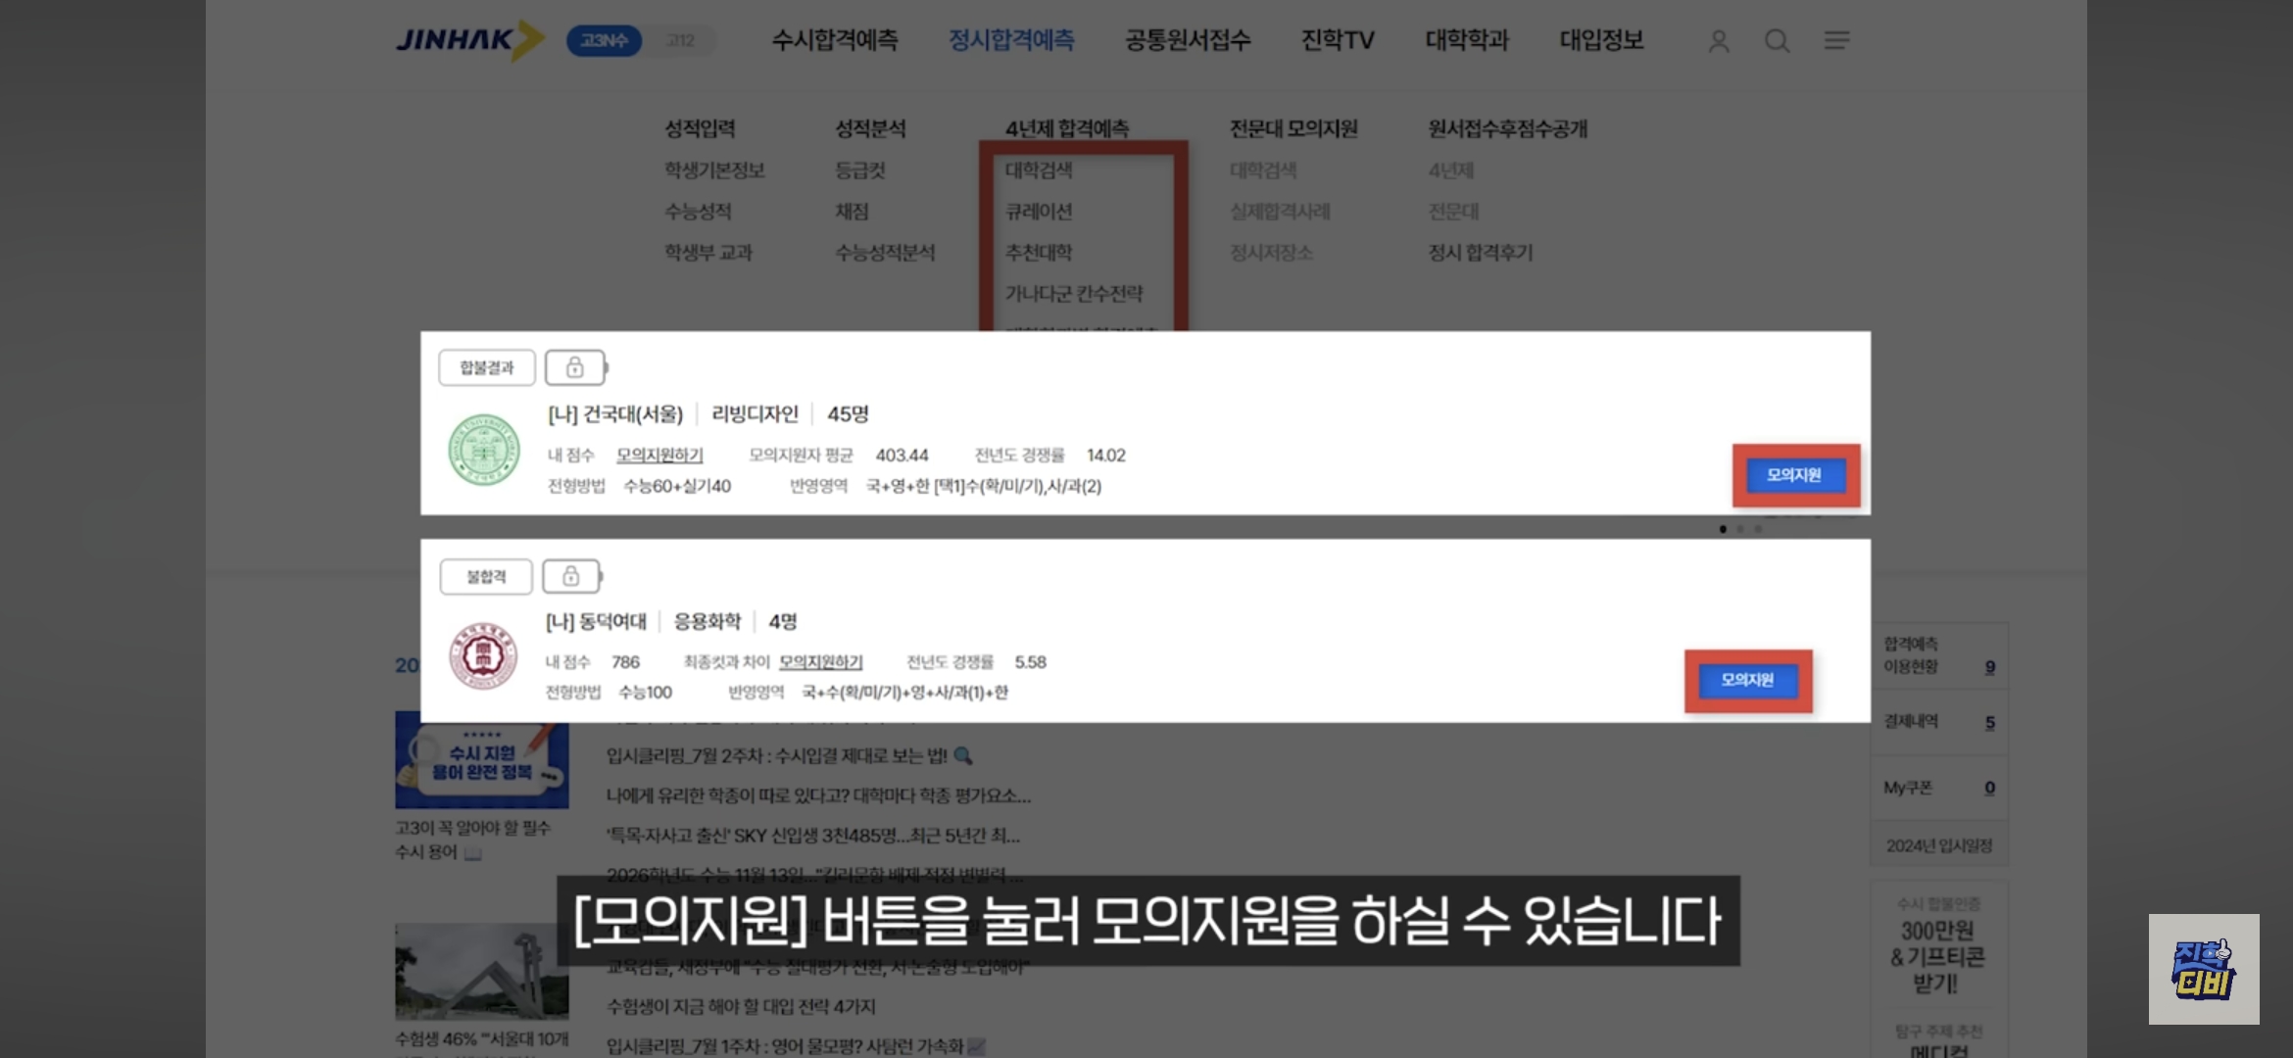Open 나에게 유리한 학종이 따로 있다고 article

pos(818,795)
